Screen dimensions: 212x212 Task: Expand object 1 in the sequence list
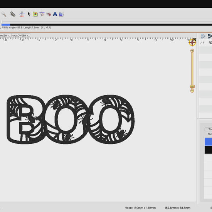(201, 42)
